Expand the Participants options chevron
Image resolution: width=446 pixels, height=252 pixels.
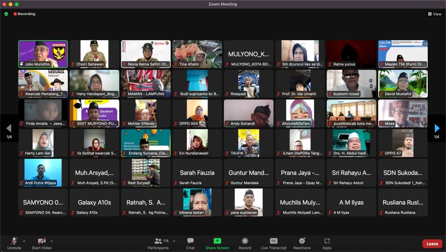pos(174,241)
